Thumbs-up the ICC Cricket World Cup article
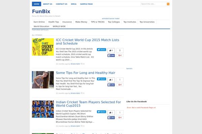 point(111,50)
